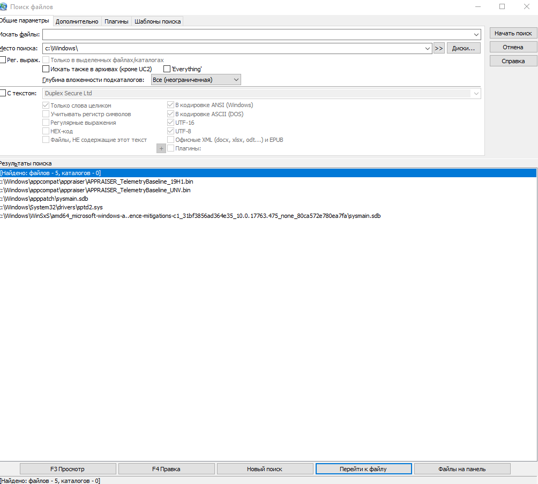
Task: Click the Диски... button
Action: tap(464, 48)
